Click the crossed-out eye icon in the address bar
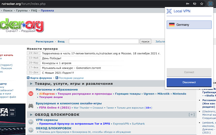Screen dimensions: 216x135 pos(194,4)
